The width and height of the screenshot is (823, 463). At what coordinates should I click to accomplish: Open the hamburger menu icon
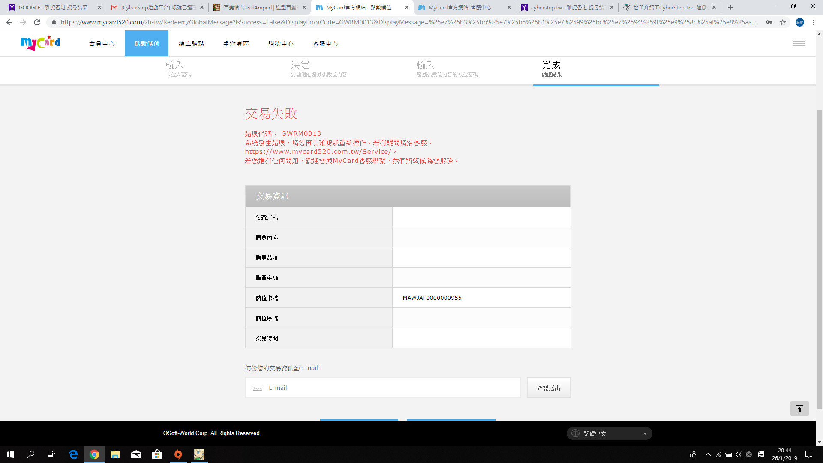click(x=799, y=43)
